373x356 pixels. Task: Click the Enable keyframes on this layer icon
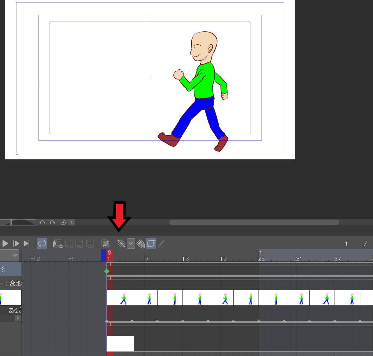click(105, 243)
